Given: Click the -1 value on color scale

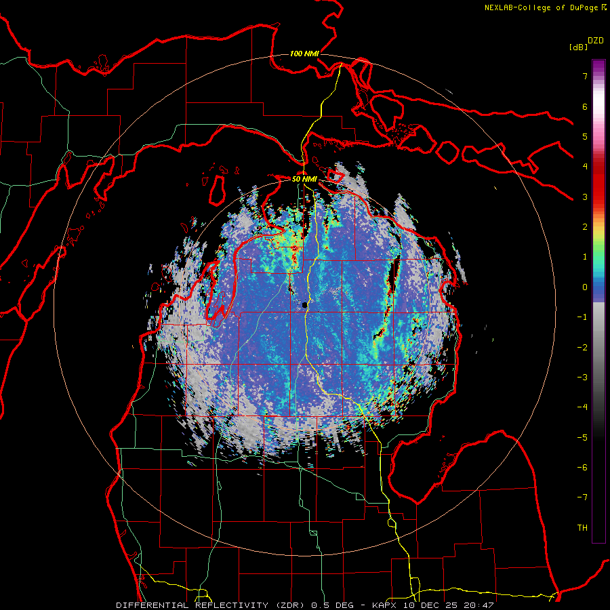Looking at the screenshot, I should click(x=582, y=317).
